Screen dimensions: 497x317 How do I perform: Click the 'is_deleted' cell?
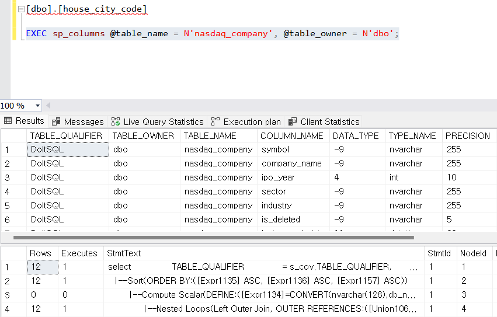294,220
